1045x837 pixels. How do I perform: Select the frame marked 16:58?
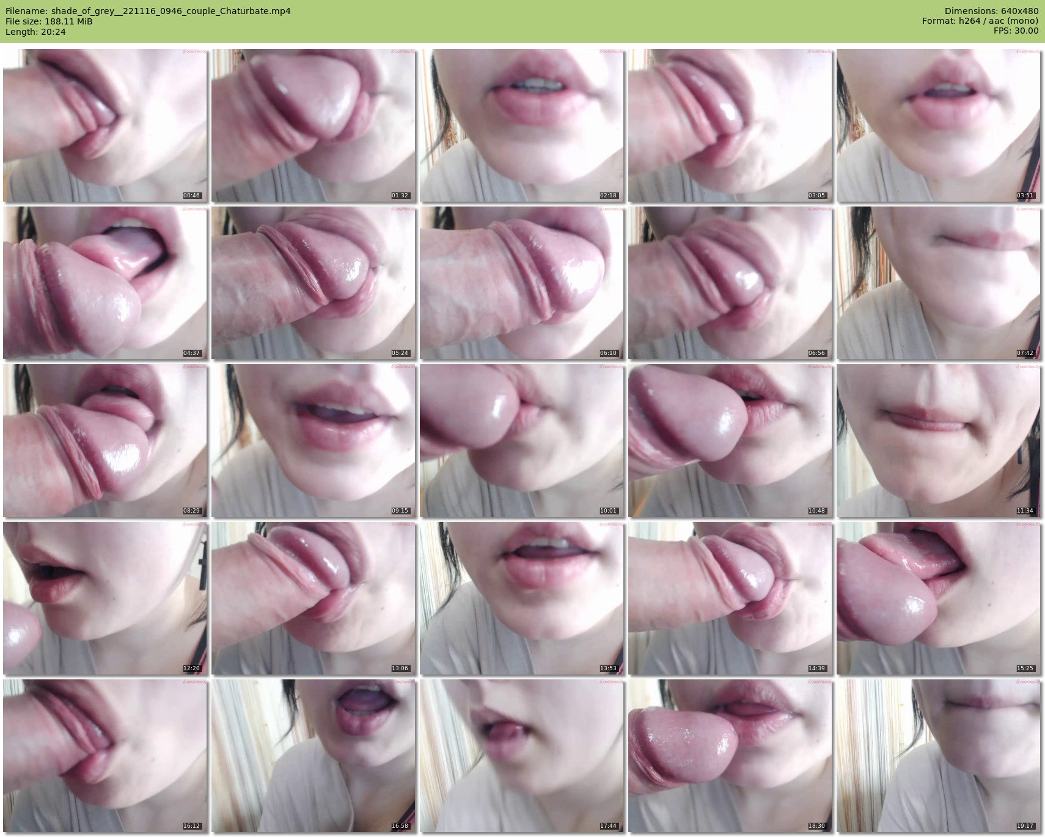(x=313, y=756)
